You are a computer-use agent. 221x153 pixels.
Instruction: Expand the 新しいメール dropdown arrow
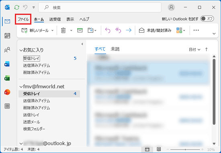(x=52, y=30)
